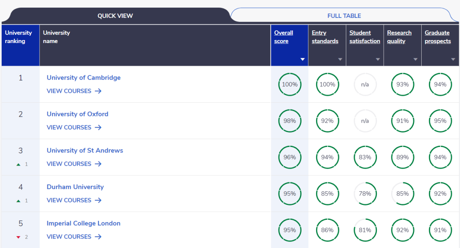The image size is (460, 248).
Task: Click the Overall score sort arrow
Action: (302, 59)
